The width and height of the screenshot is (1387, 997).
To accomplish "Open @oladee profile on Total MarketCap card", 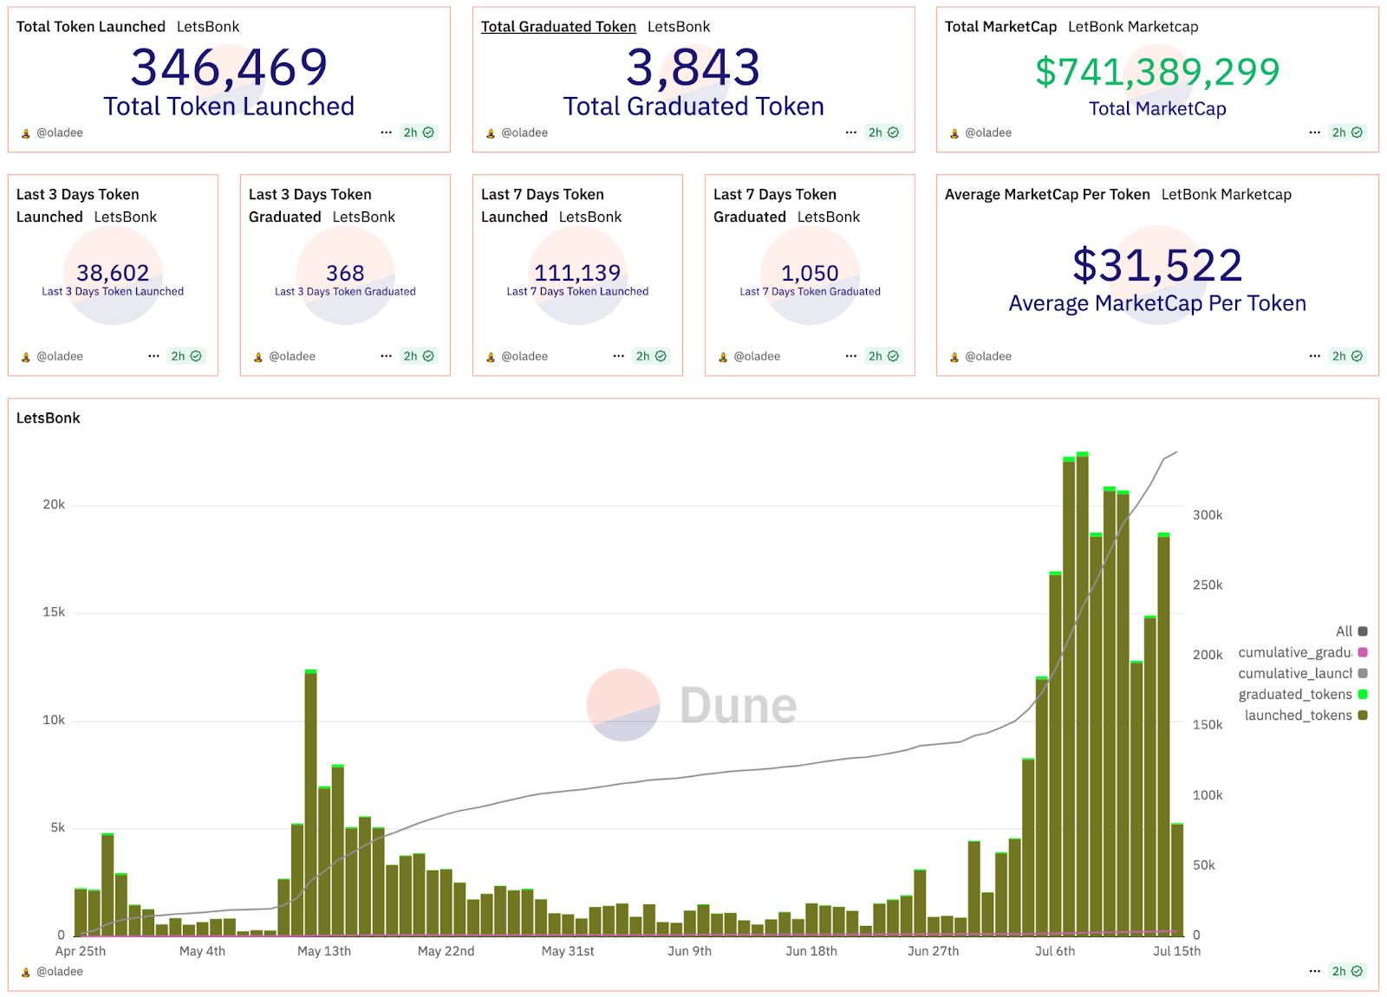I will pos(987,133).
